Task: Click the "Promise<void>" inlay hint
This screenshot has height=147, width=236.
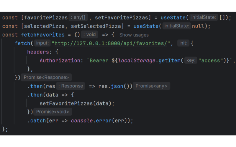Action: [53, 112]
